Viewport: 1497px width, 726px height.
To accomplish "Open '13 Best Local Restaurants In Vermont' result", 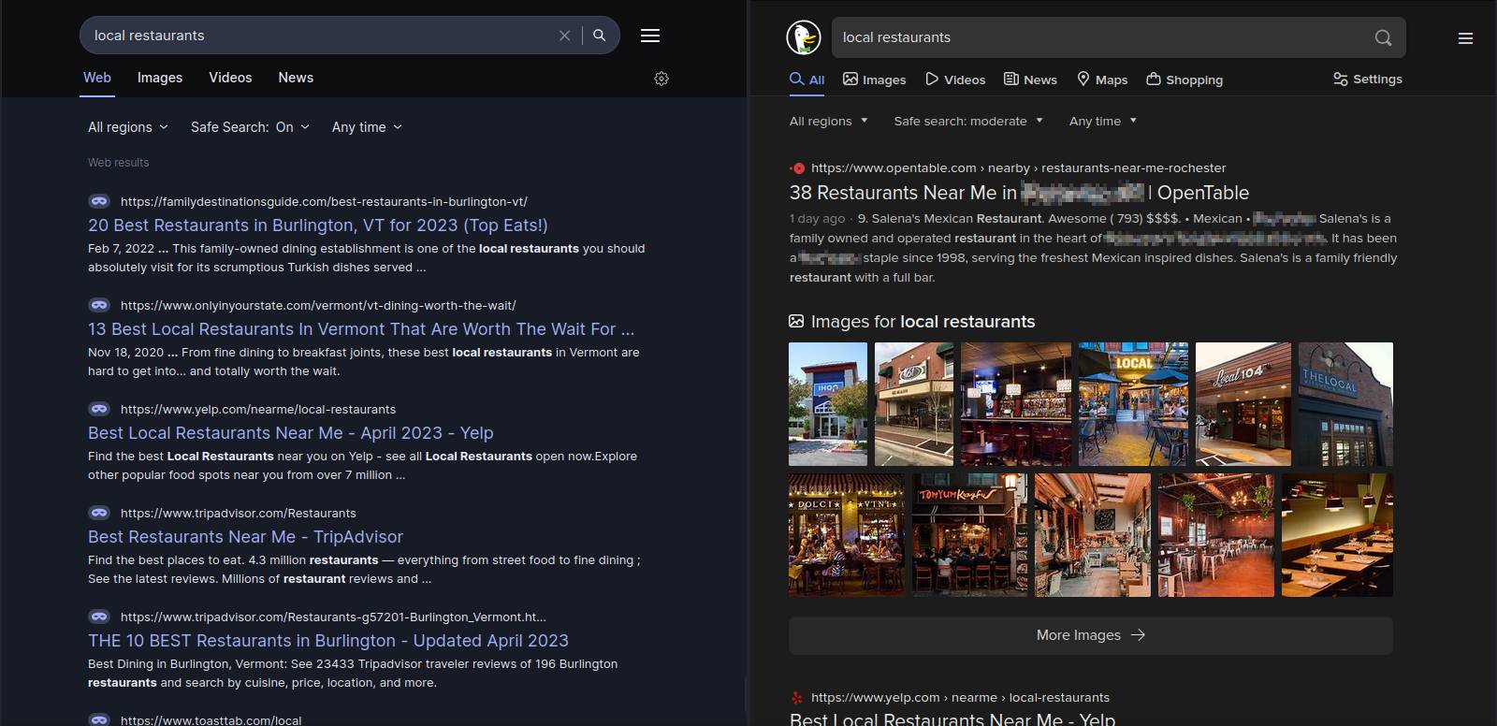I will (361, 329).
